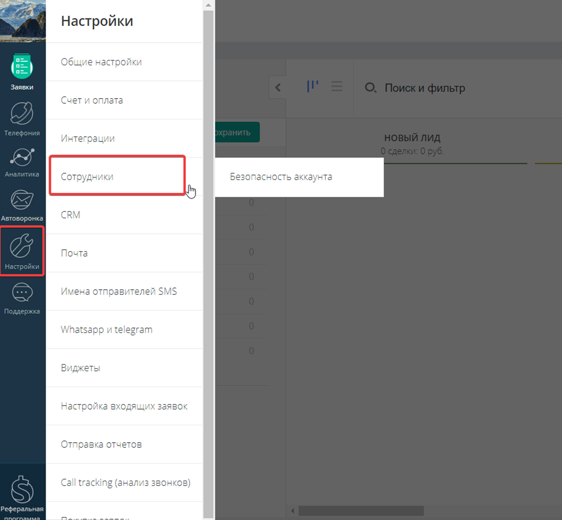Choose Почта in settings menu
562x520 pixels.
tap(125, 253)
